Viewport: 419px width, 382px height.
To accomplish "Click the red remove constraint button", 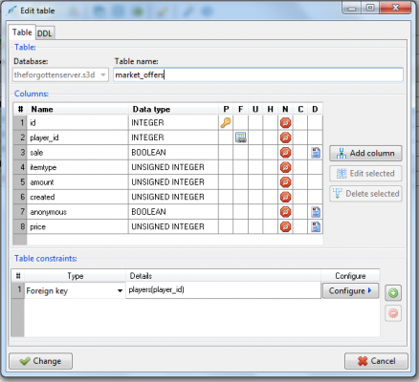I will (x=393, y=313).
